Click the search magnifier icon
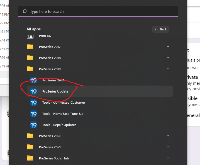The width and height of the screenshot is (200, 165). pyautogui.click(x=25, y=11)
